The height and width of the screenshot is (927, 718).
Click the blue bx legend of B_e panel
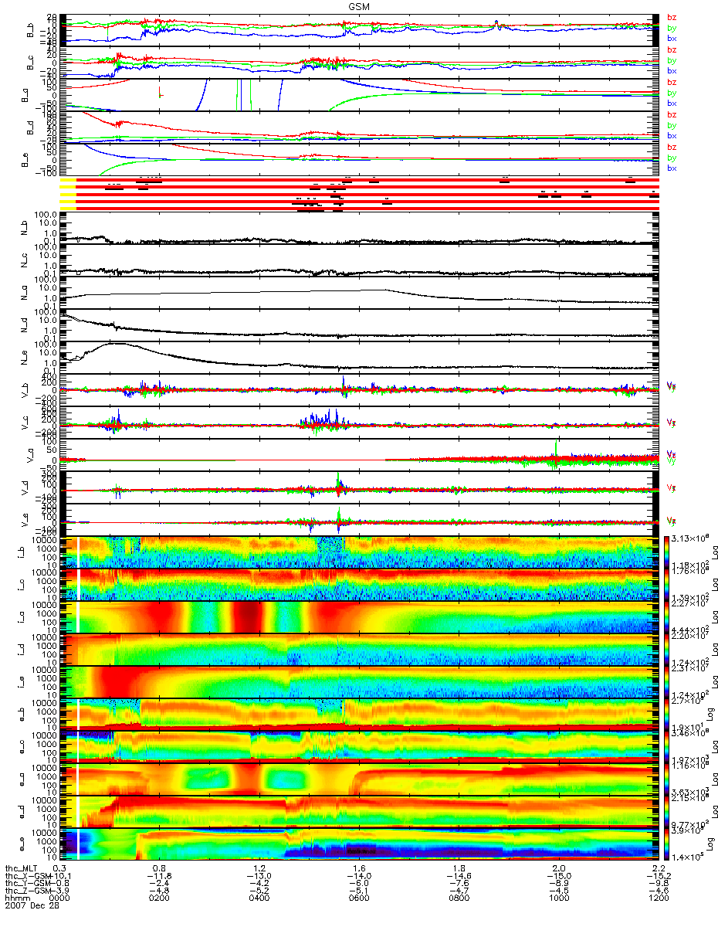pos(672,168)
